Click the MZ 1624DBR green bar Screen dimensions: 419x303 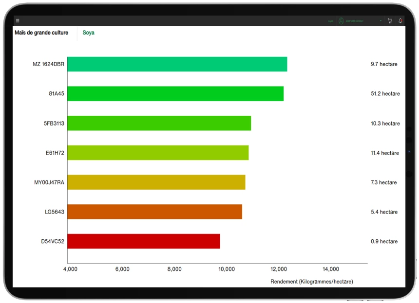(177, 64)
